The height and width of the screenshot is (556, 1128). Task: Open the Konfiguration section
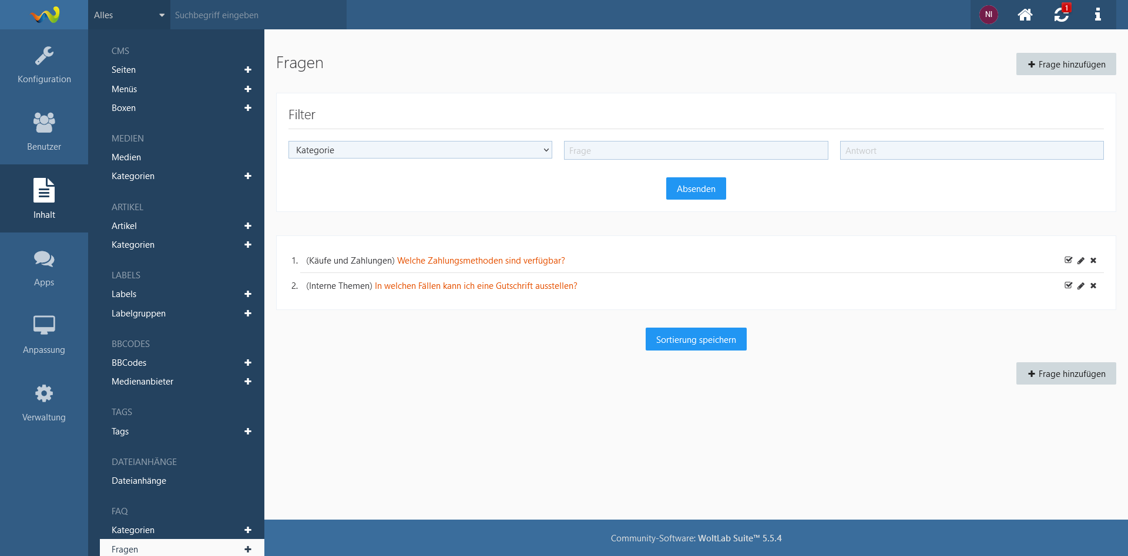click(x=44, y=65)
